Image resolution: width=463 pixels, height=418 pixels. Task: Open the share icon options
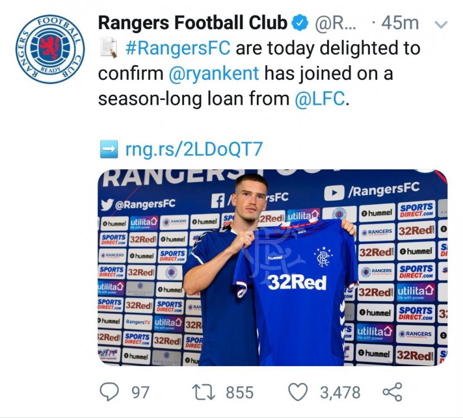(392, 392)
